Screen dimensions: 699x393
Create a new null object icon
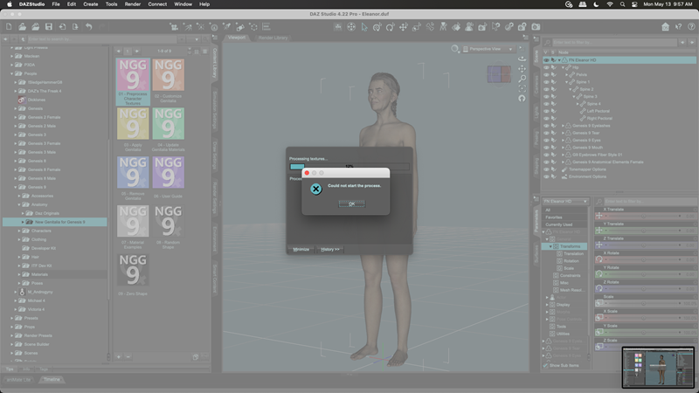[253, 27]
